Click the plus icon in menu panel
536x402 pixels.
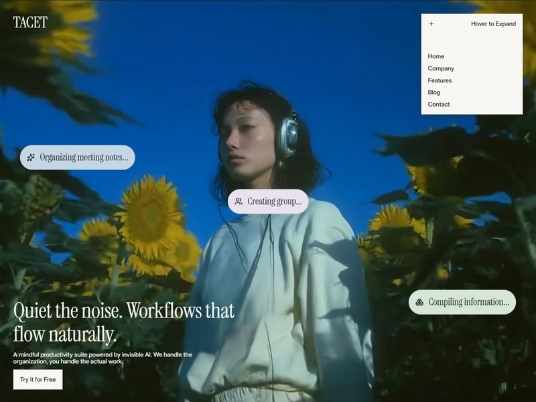tap(431, 24)
